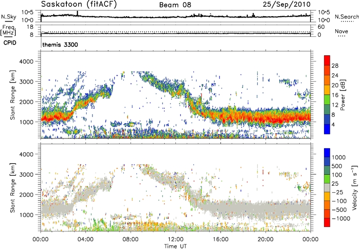Click the "16" label on Power color bar
The image size is (359, 249).
coord(335,95)
